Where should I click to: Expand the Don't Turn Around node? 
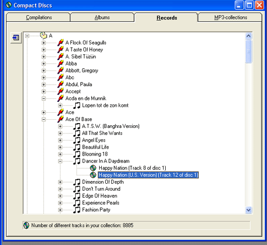(60, 189)
